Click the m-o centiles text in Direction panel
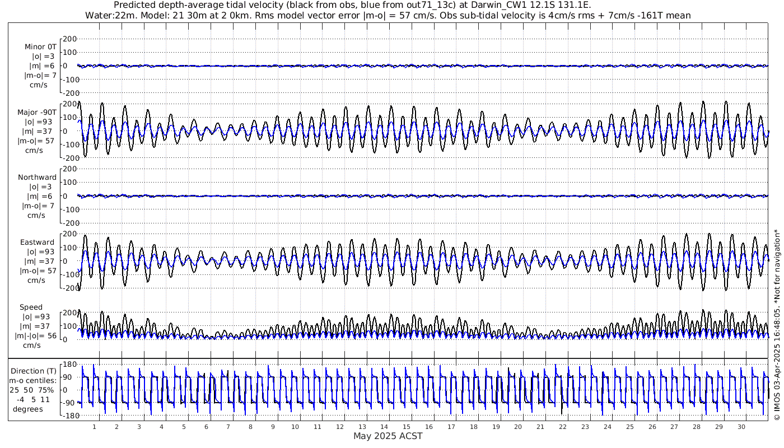Viewport: 784px width, 448px height. [32, 381]
